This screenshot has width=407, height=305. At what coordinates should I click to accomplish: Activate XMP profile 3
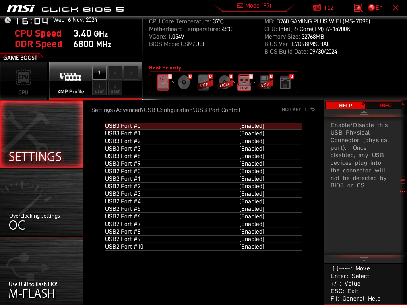coord(131,73)
